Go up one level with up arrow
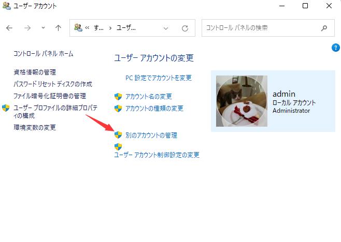The height and width of the screenshot is (242, 341). point(58,28)
